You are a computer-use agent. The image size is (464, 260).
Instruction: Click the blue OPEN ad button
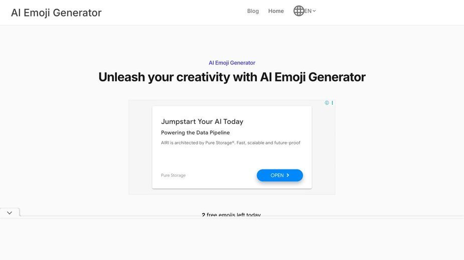tap(279, 175)
